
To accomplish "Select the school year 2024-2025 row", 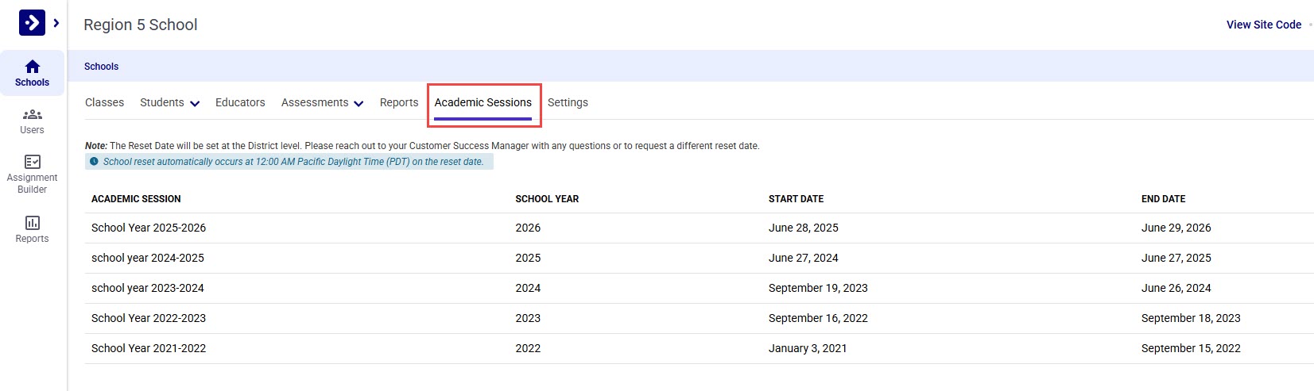I will 148,258.
